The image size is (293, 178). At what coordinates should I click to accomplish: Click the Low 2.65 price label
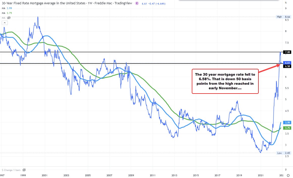pos(283,153)
